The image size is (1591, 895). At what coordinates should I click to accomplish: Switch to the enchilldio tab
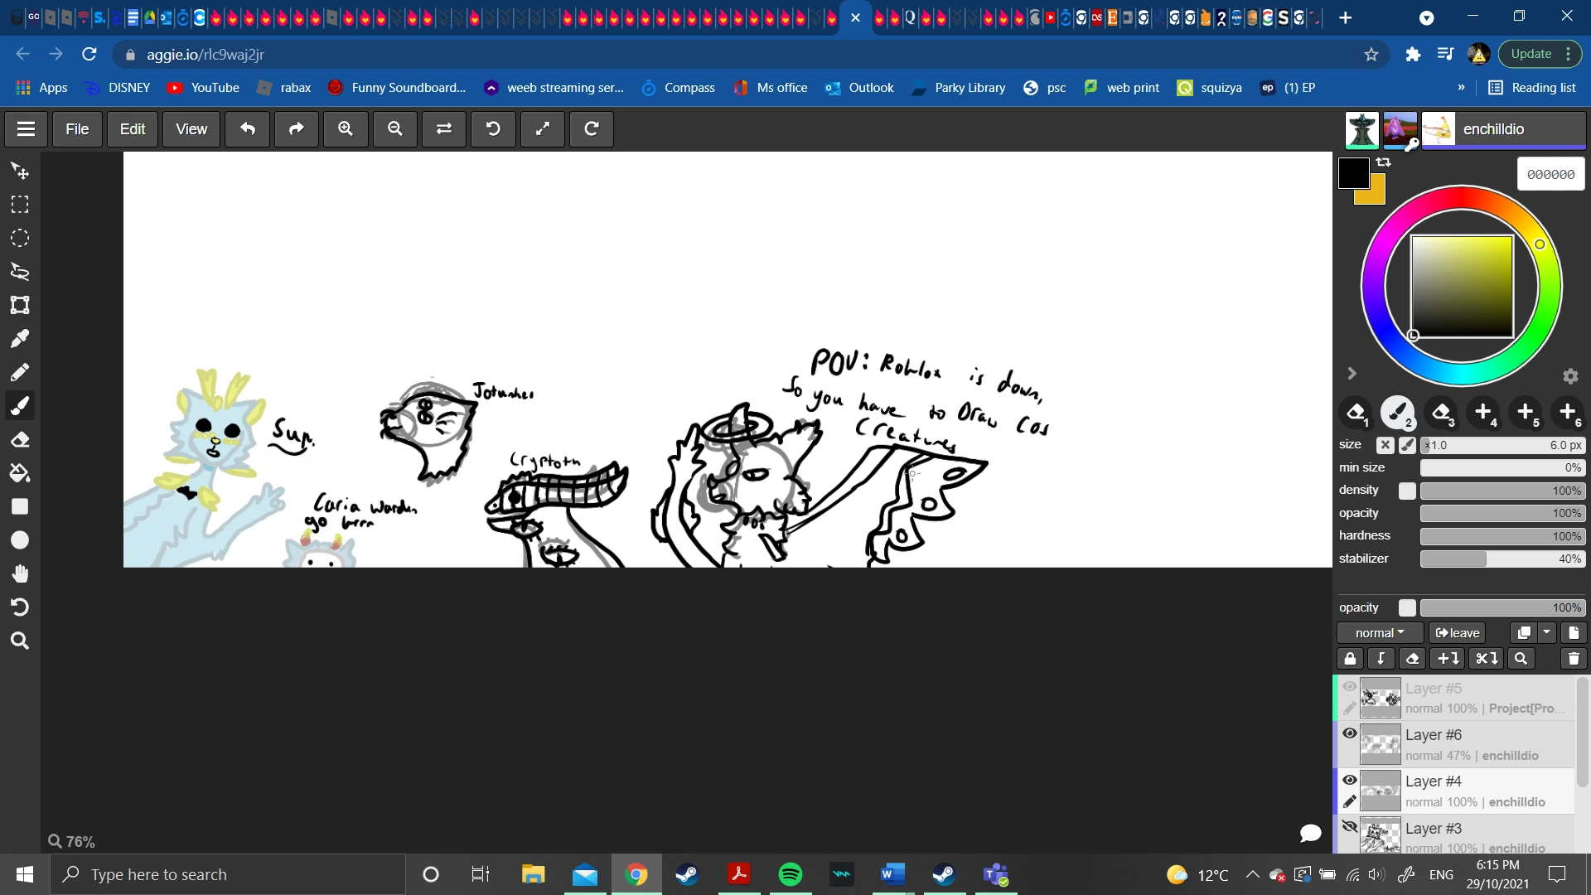pyautogui.click(x=1494, y=129)
